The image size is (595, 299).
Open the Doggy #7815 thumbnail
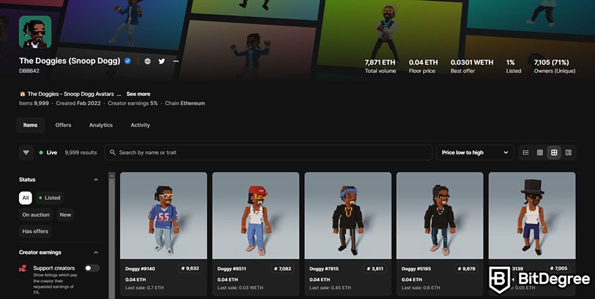(348, 215)
